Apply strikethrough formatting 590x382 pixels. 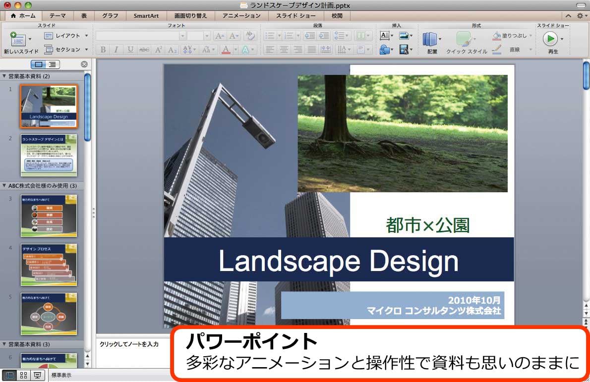coord(144,49)
